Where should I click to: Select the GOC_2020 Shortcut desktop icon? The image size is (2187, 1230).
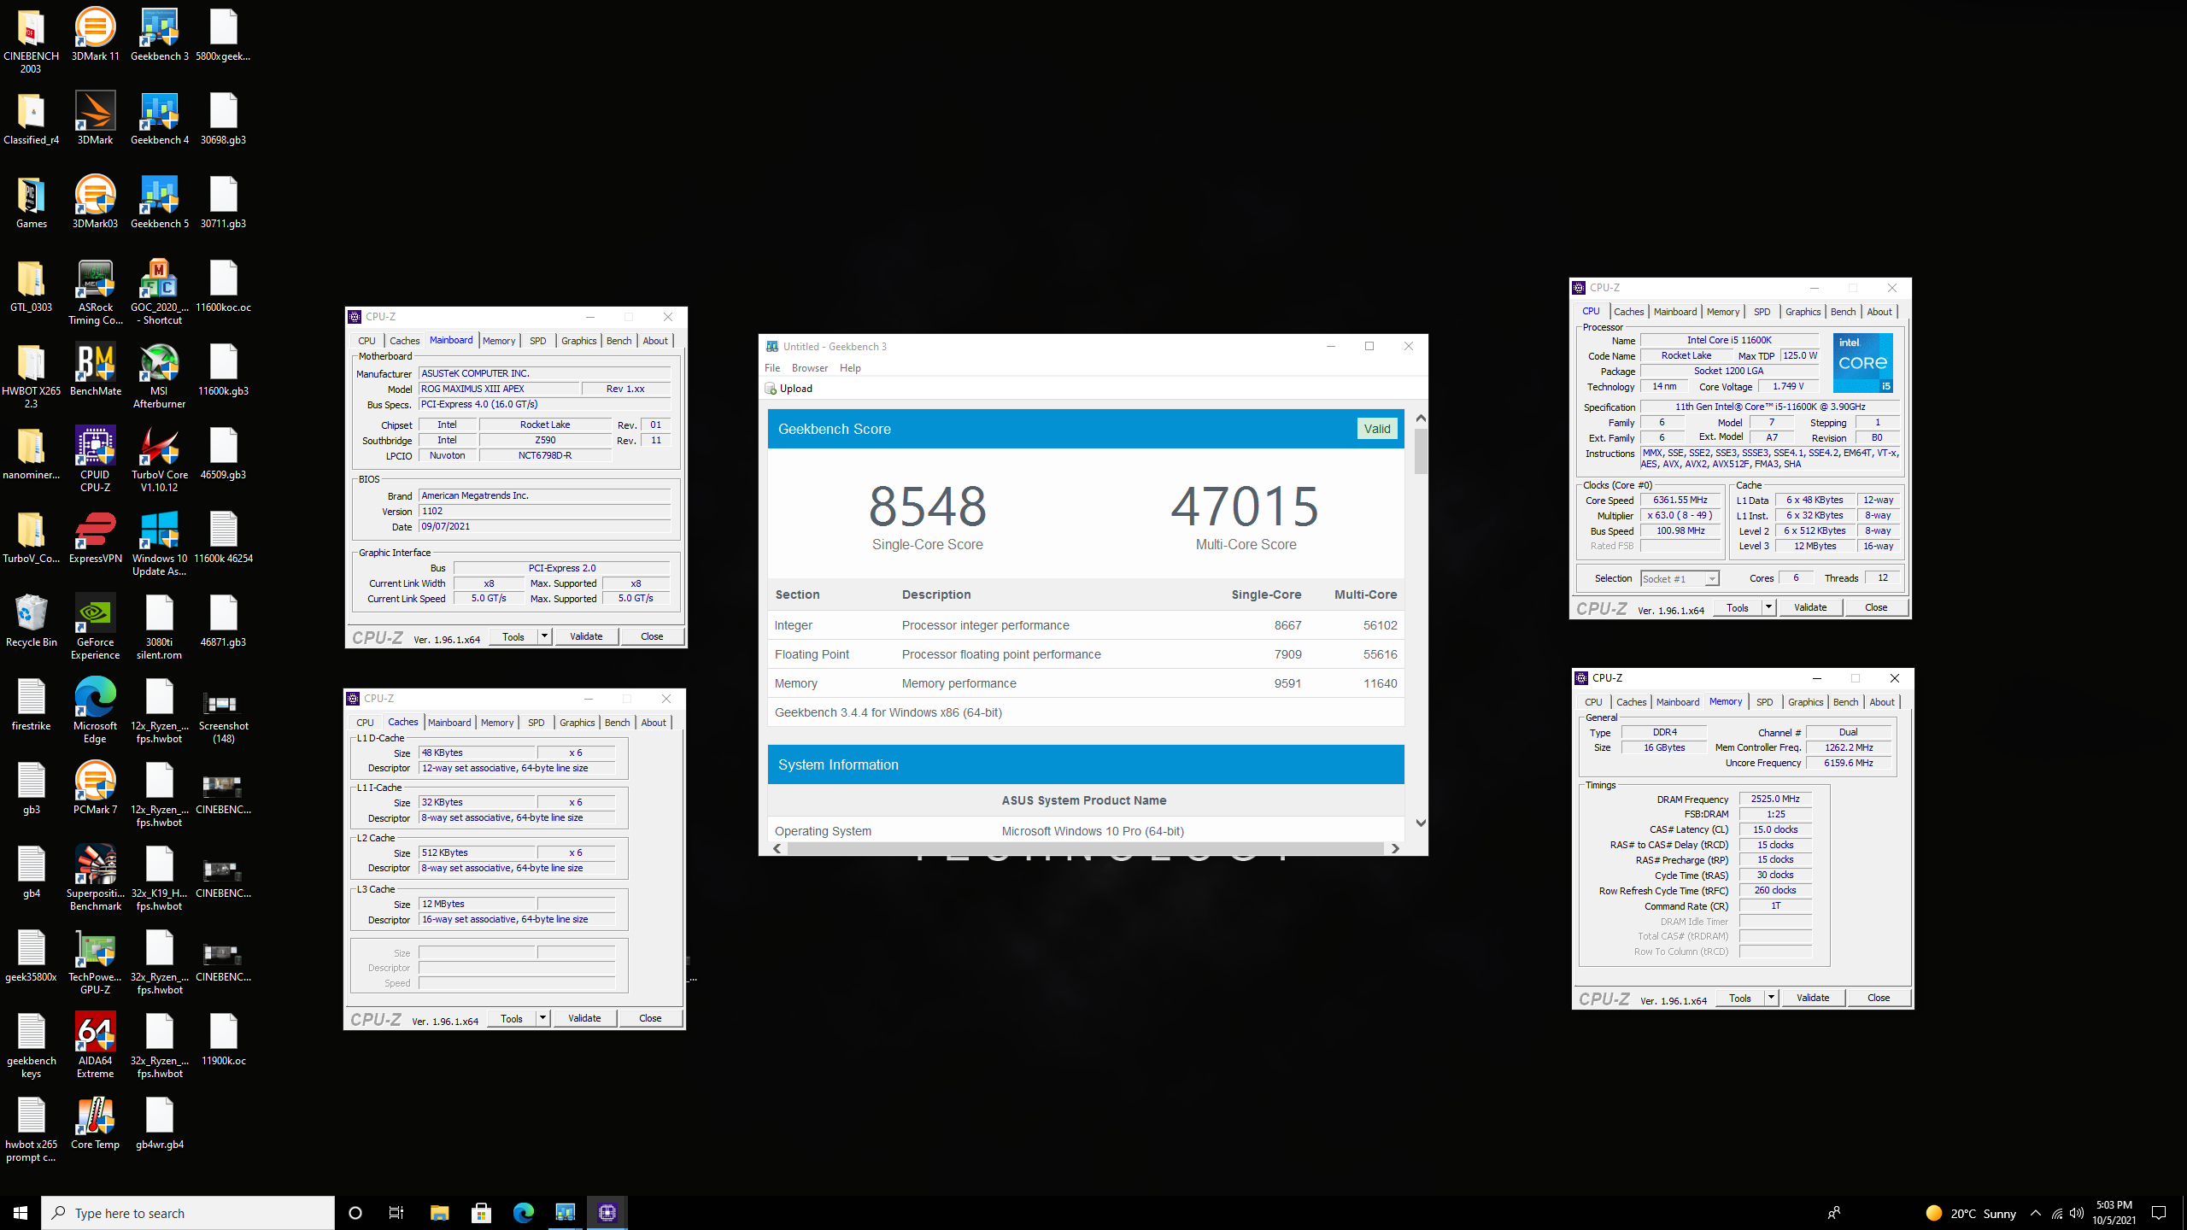point(159,292)
